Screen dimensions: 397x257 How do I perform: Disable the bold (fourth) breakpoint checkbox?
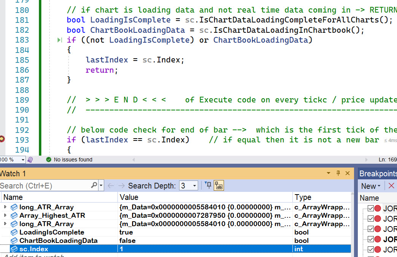(x=371, y=239)
